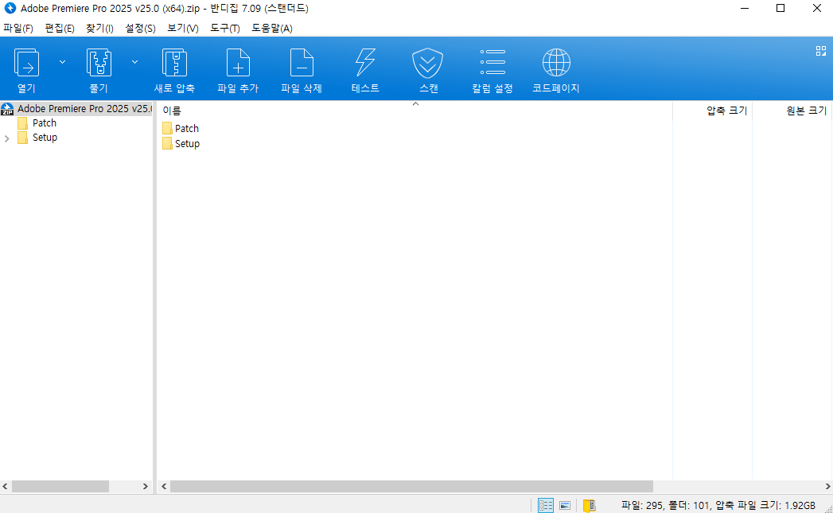
Task: Open the dropdown arrow next to 열기
Action: pyautogui.click(x=62, y=62)
